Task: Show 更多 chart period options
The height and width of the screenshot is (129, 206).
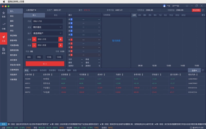Action: click(x=203, y=15)
